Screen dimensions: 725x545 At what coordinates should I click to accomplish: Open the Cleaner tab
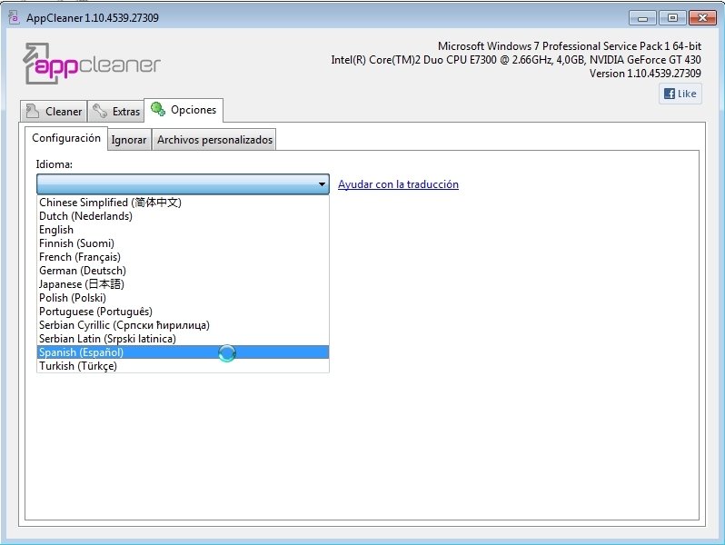pyautogui.click(x=54, y=112)
